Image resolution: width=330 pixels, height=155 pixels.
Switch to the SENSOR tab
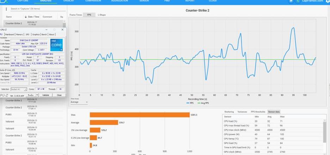coord(144,1)
